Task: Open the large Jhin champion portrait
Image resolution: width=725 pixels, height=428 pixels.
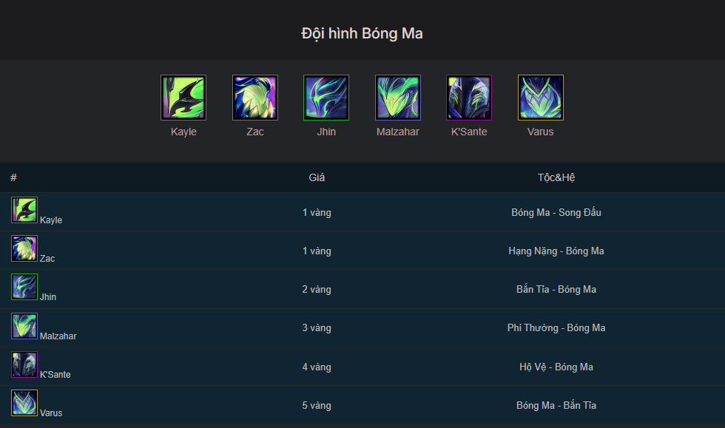Action: (326, 98)
